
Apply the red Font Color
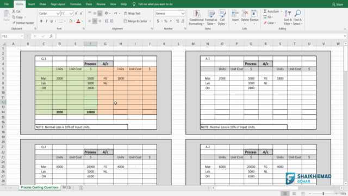pos(78,21)
